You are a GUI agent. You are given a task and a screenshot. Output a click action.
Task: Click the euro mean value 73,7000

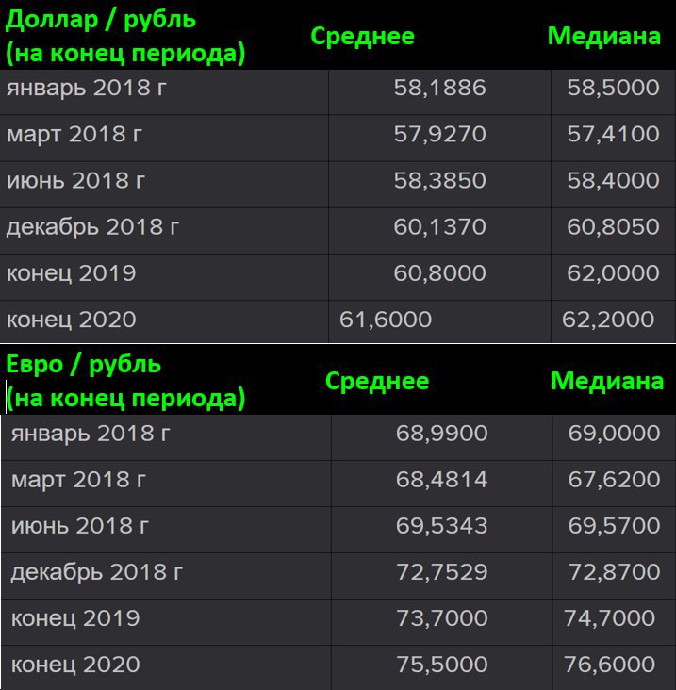(x=441, y=618)
